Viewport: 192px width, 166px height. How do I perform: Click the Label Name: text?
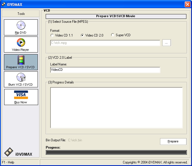click(x=59, y=64)
